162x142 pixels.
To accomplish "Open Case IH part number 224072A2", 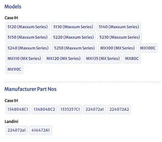I will (x=119, y=110).
